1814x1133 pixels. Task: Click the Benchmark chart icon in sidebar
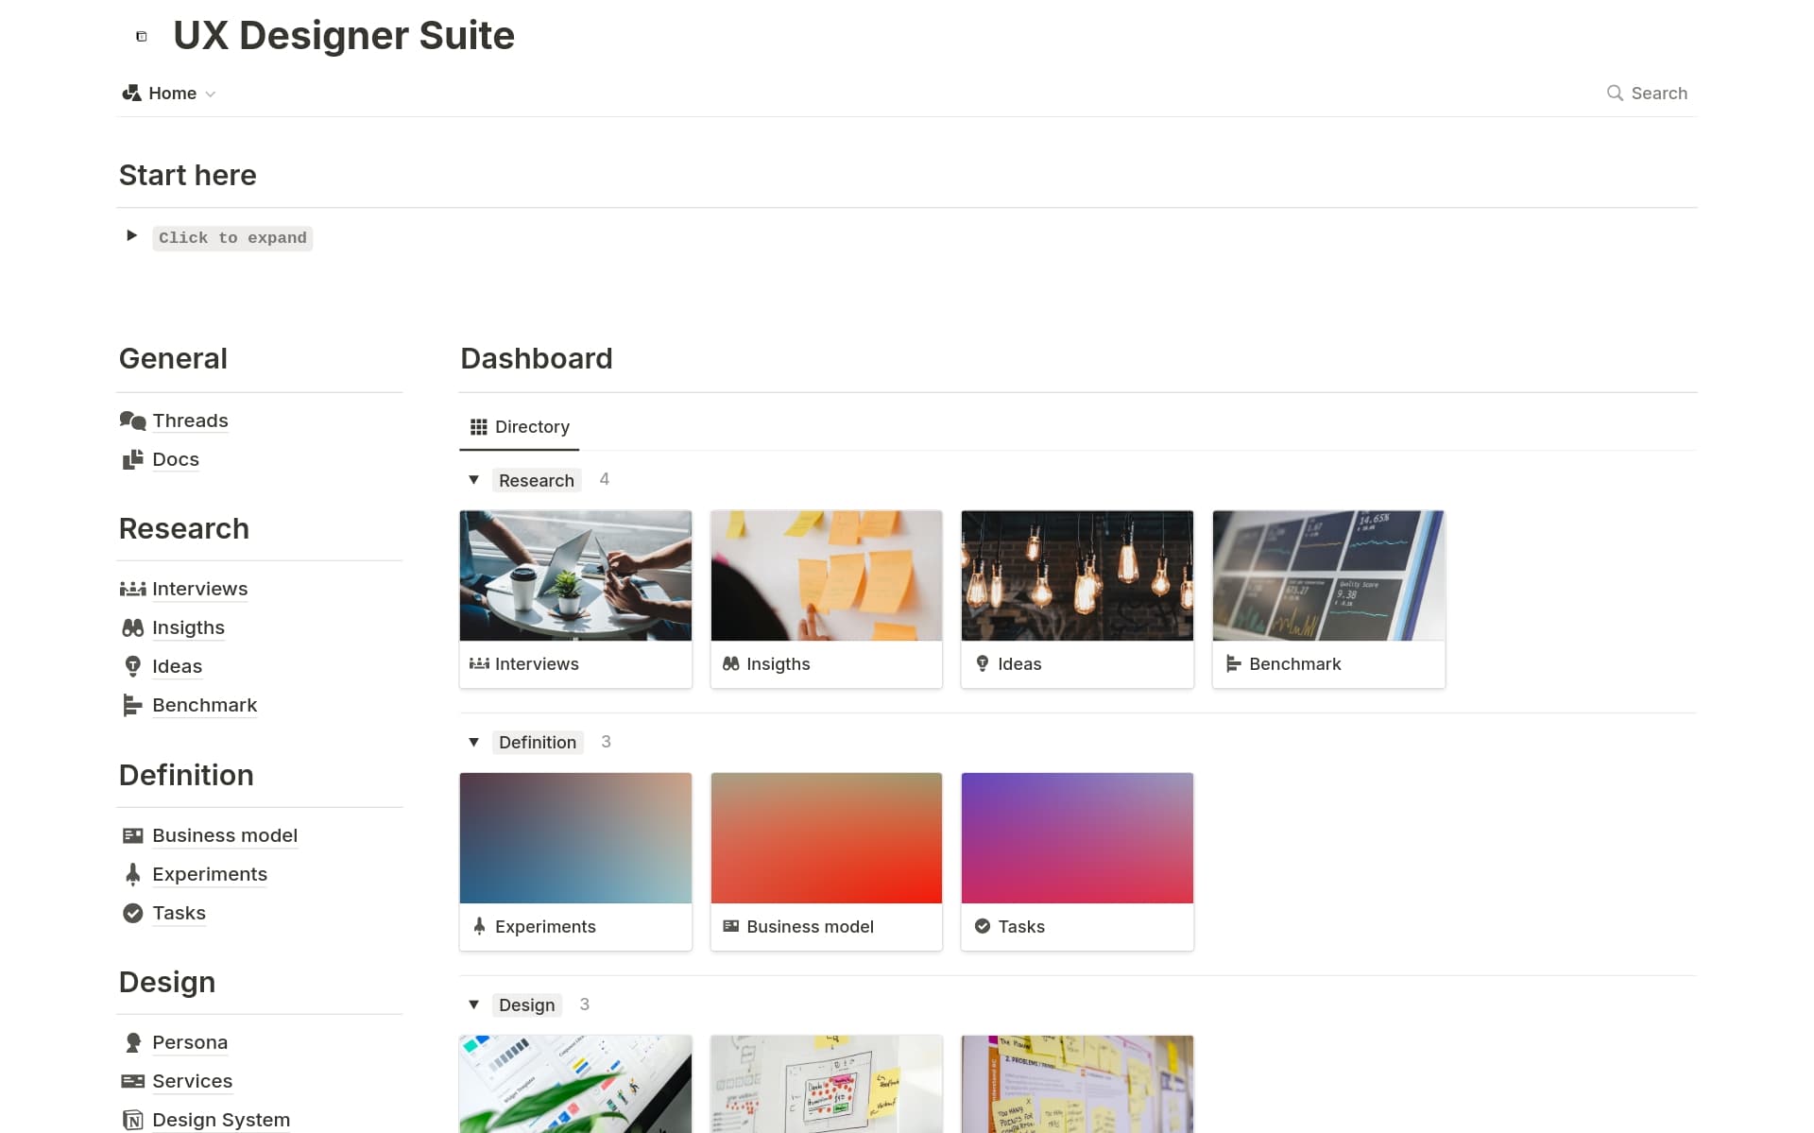coord(132,705)
